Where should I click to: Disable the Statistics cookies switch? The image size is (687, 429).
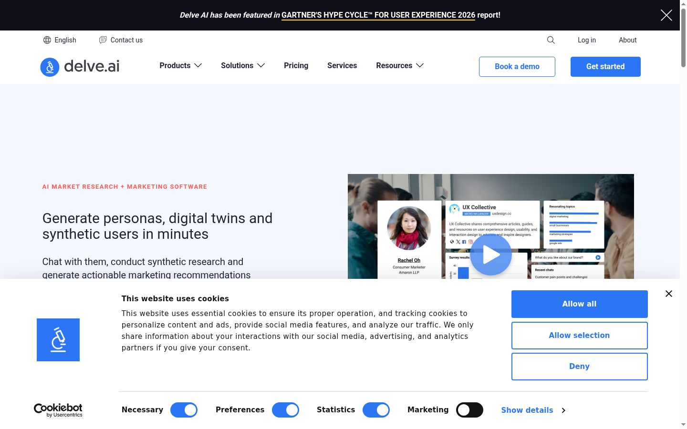pyautogui.click(x=376, y=410)
